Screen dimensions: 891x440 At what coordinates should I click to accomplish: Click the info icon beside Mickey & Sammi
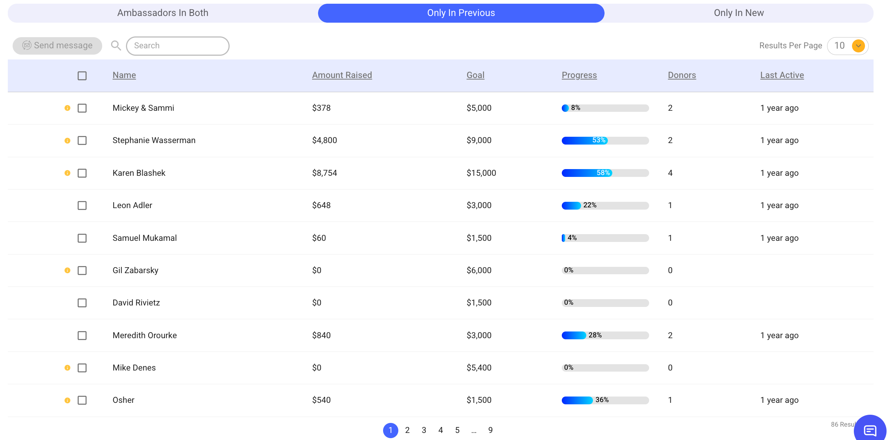pyautogui.click(x=67, y=108)
